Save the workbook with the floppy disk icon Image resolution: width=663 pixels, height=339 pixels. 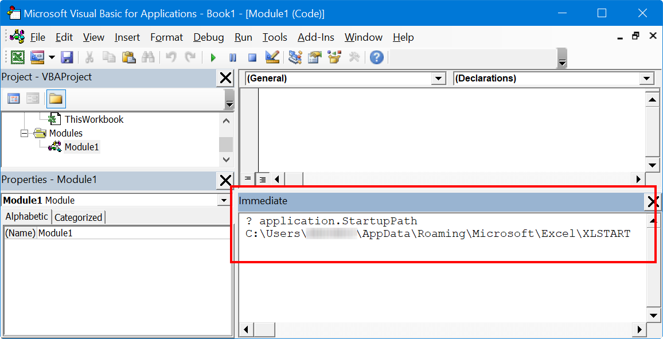click(67, 57)
